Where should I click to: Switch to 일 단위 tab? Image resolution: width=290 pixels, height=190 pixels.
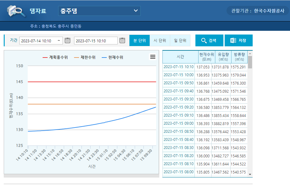point(180,40)
